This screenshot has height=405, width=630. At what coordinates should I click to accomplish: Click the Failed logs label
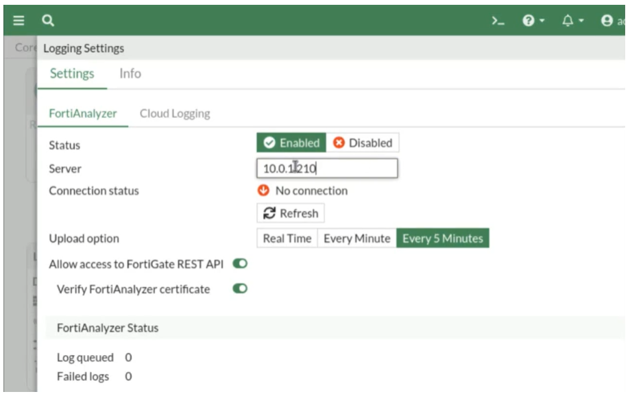point(83,376)
